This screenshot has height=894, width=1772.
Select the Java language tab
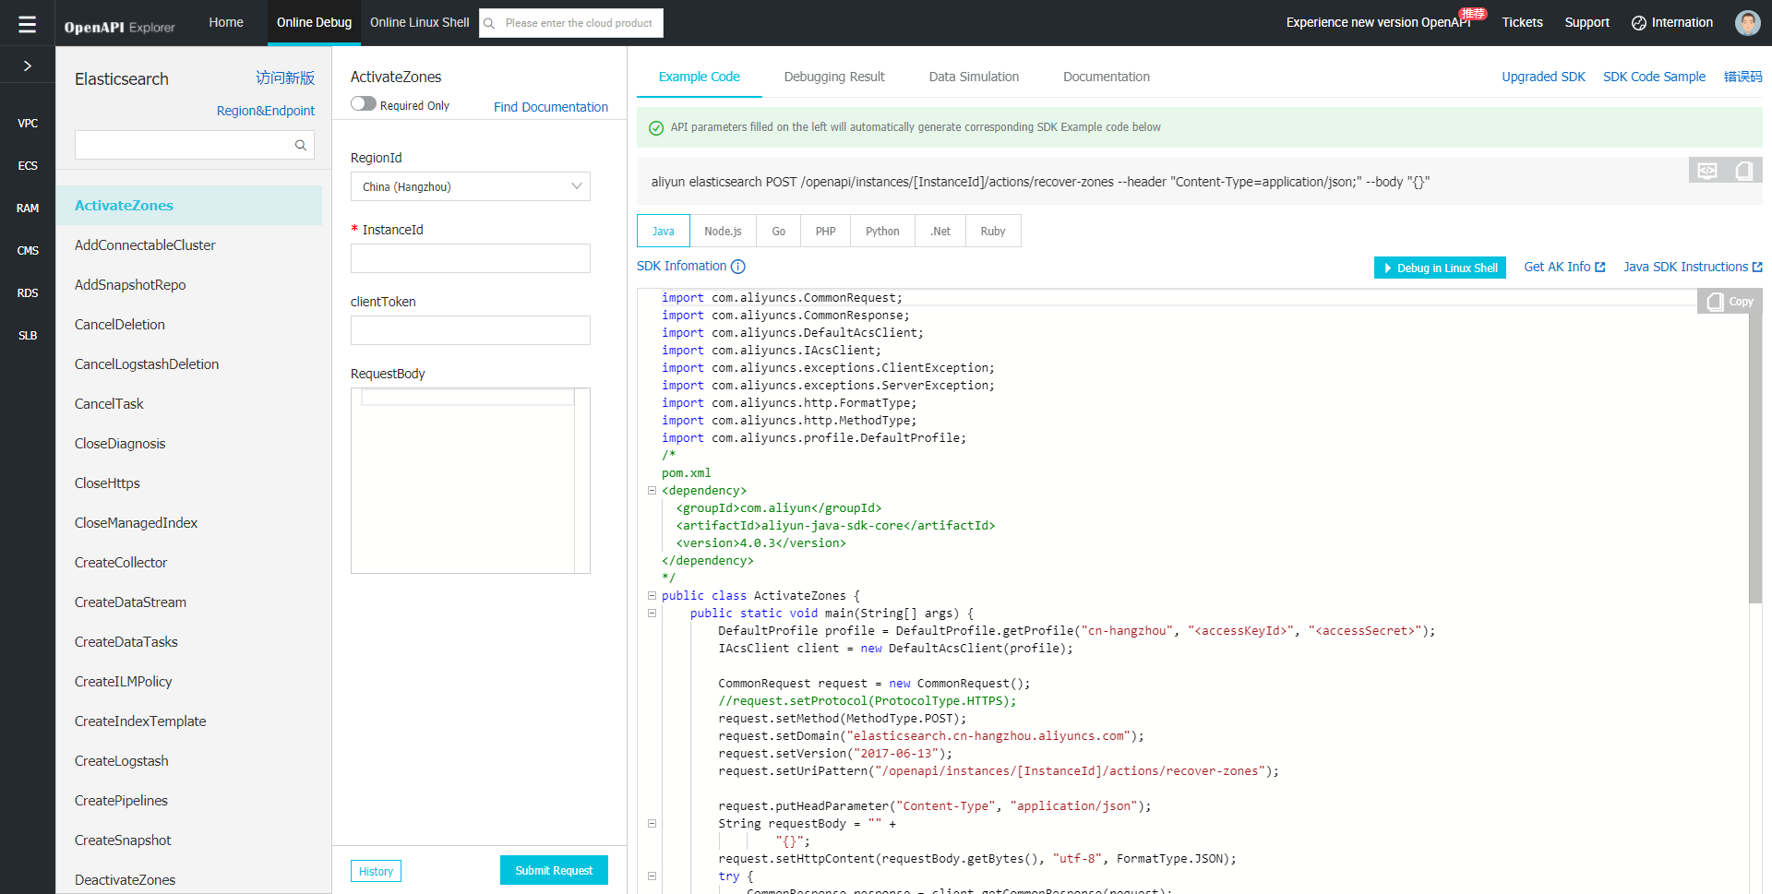[664, 232]
